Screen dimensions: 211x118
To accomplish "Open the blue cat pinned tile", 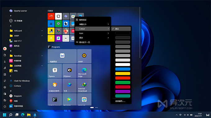I will coord(51,23).
